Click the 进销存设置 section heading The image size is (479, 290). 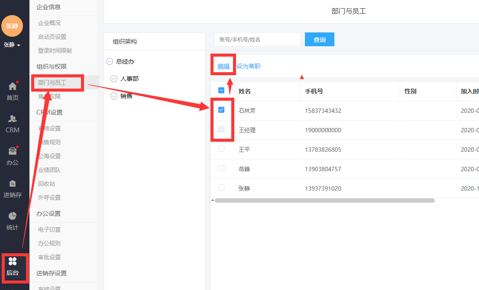coord(52,273)
